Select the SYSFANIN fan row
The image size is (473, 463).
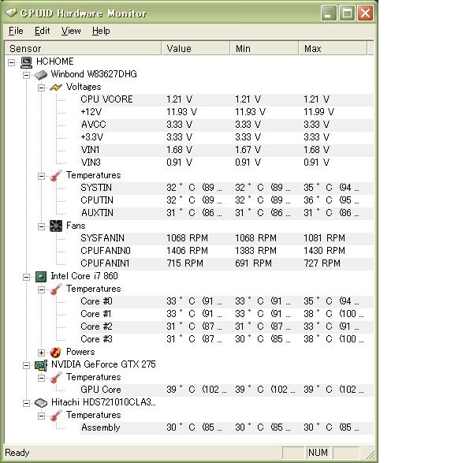point(226,238)
